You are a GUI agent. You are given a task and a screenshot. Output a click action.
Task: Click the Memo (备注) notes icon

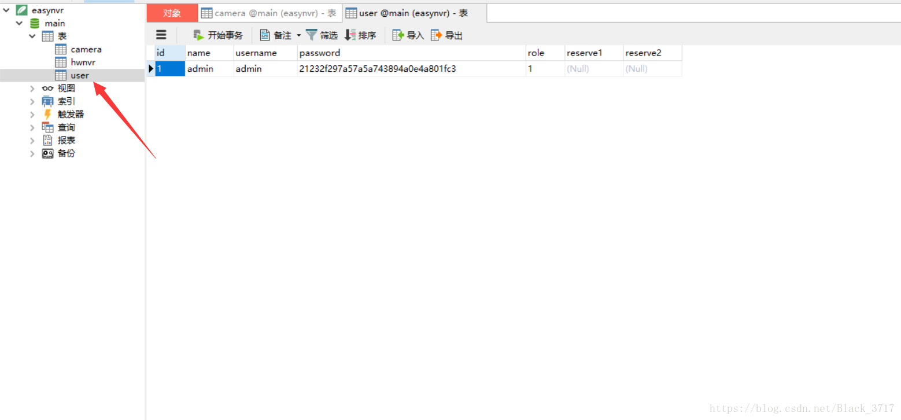[x=265, y=35]
